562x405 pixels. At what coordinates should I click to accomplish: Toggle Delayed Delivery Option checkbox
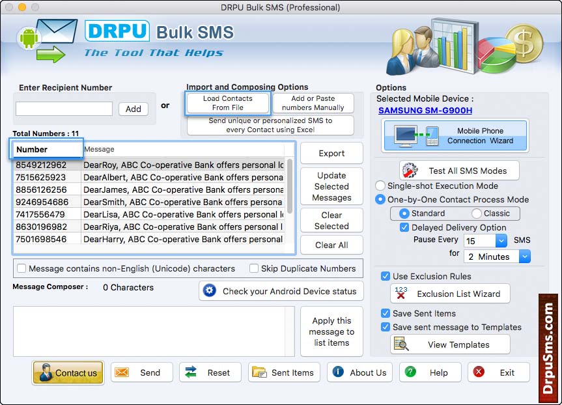(404, 227)
